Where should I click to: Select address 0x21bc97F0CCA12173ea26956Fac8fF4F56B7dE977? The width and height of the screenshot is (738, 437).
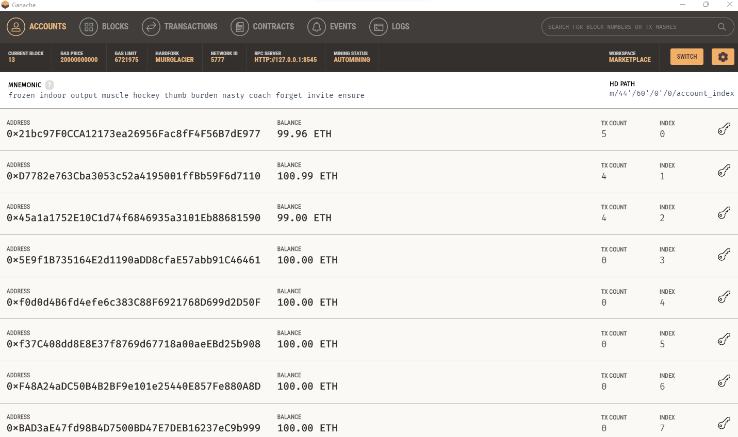[134, 134]
